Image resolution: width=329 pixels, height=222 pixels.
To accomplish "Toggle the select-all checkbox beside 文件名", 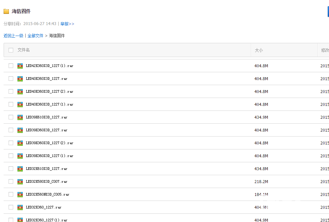I will (x=11, y=50).
